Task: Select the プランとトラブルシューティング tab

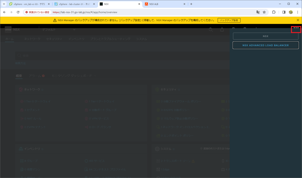Action: pyautogui.click(x=110, y=39)
